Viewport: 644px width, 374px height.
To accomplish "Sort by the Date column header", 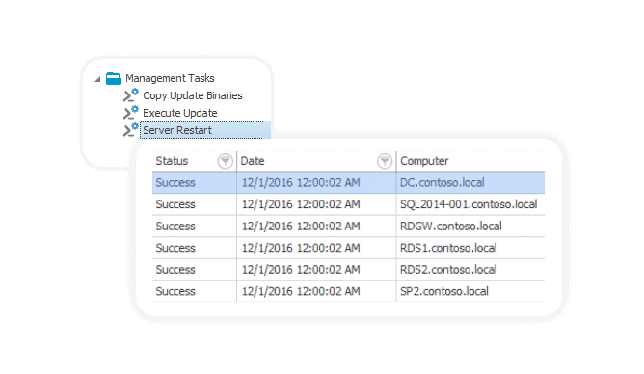I will point(253,161).
